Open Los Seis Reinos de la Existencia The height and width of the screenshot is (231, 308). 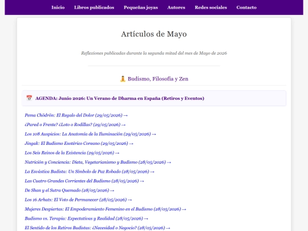pos(72,153)
